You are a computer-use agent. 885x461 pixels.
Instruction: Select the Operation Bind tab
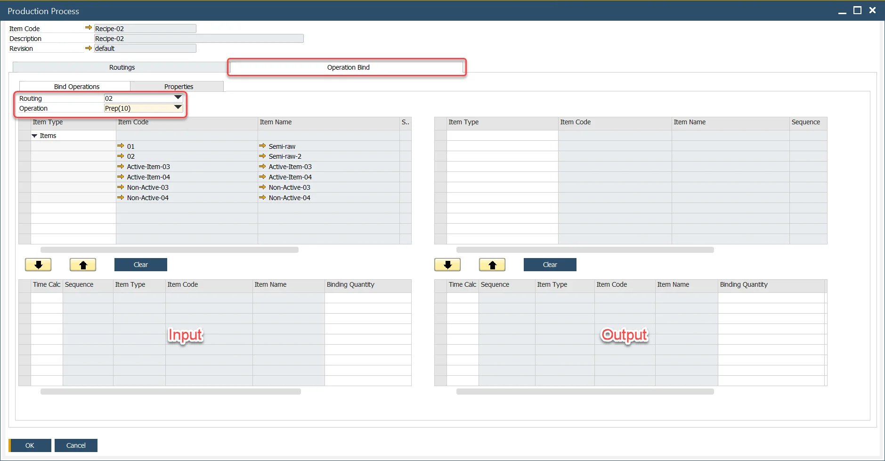coord(348,67)
